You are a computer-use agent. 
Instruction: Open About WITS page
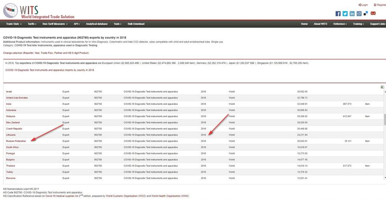(320, 24)
